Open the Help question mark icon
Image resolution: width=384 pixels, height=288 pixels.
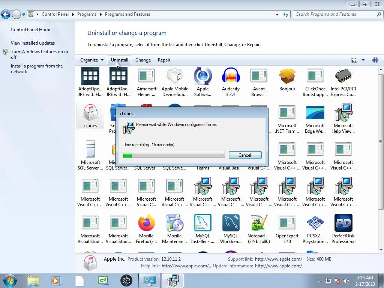click(x=375, y=60)
